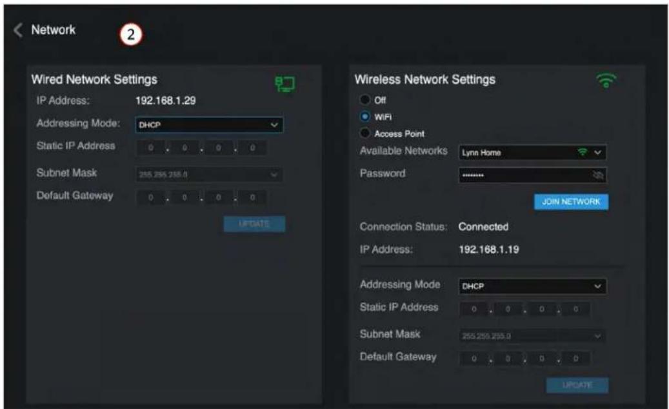The height and width of the screenshot is (409, 669).
Task: Select the WiFi radio button
Action: pos(364,116)
